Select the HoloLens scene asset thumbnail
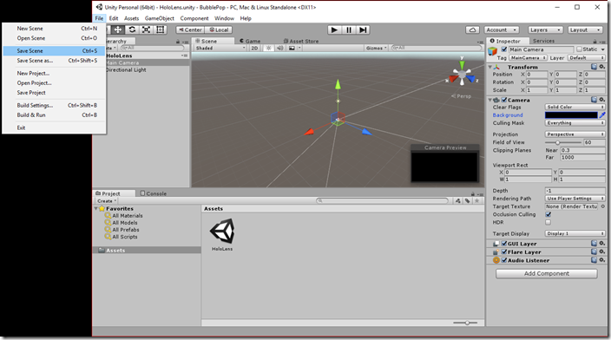The height and width of the screenshot is (340, 611). click(x=222, y=234)
